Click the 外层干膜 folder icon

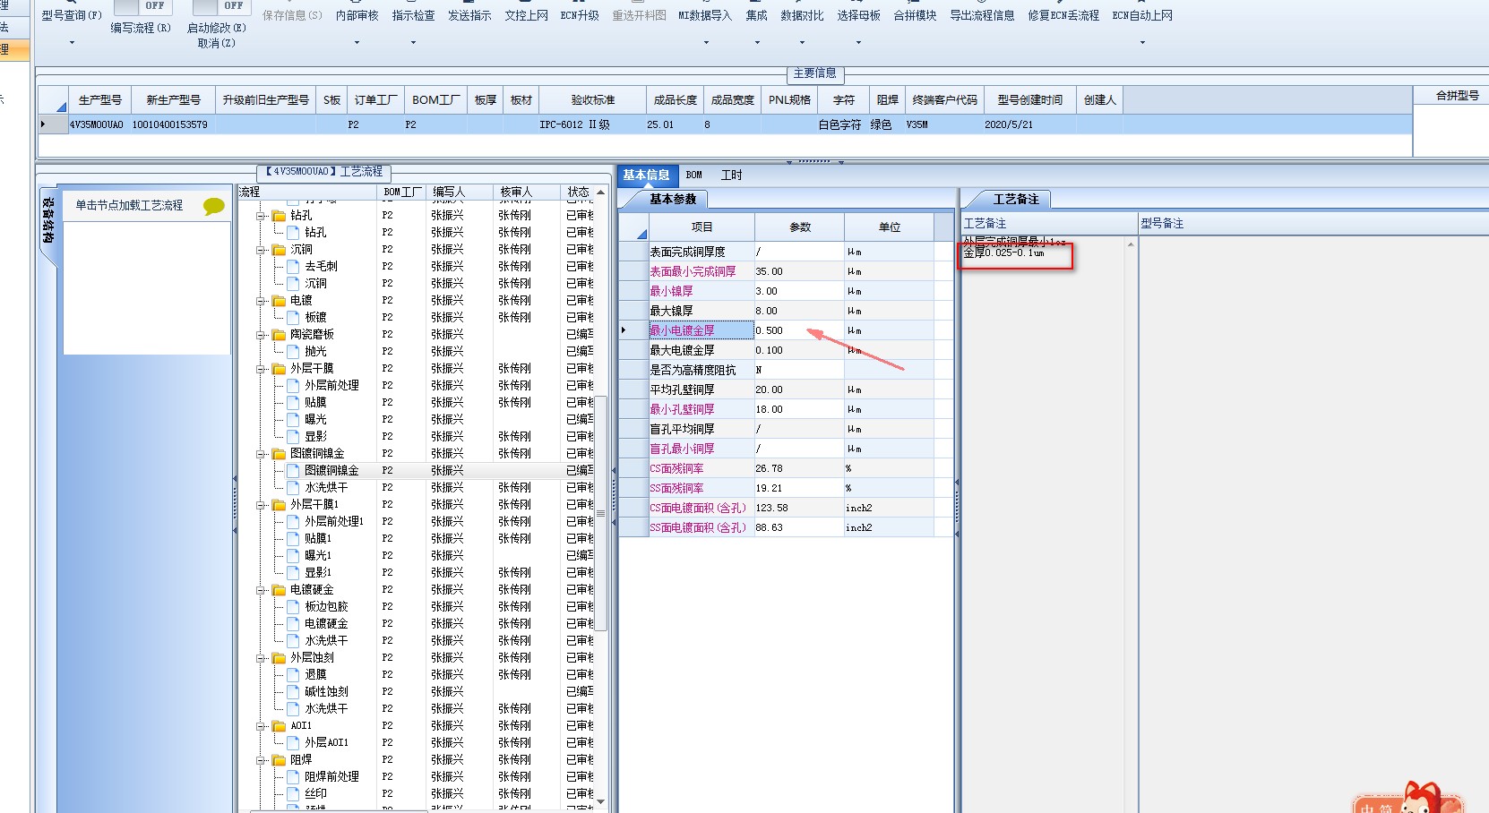(x=279, y=369)
